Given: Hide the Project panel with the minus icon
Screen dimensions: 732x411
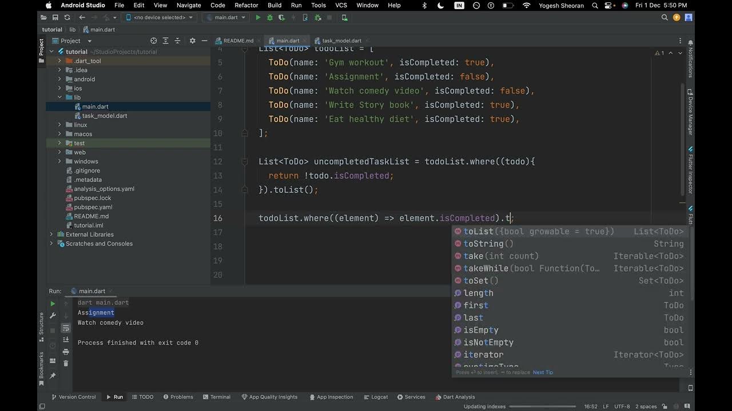Looking at the screenshot, I should pos(204,41).
